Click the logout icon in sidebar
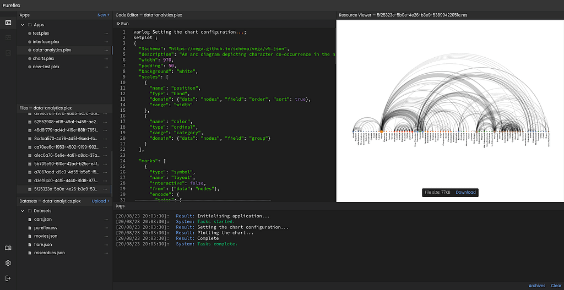 pyautogui.click(x=8, y=278)
